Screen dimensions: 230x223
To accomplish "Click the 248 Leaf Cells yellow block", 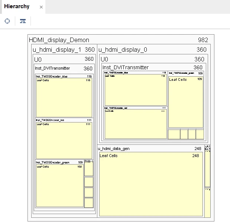I will 151,186.
